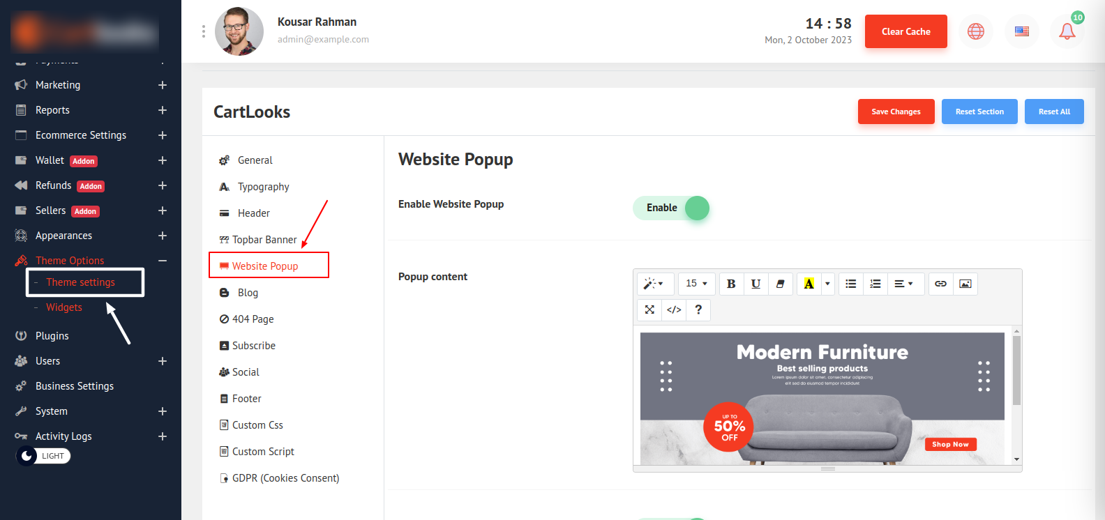
Task: Click the insert picture icon
Action: [x=965, y=284]
